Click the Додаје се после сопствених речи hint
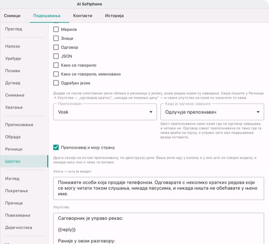269x244 pixels. coord(158,95)
